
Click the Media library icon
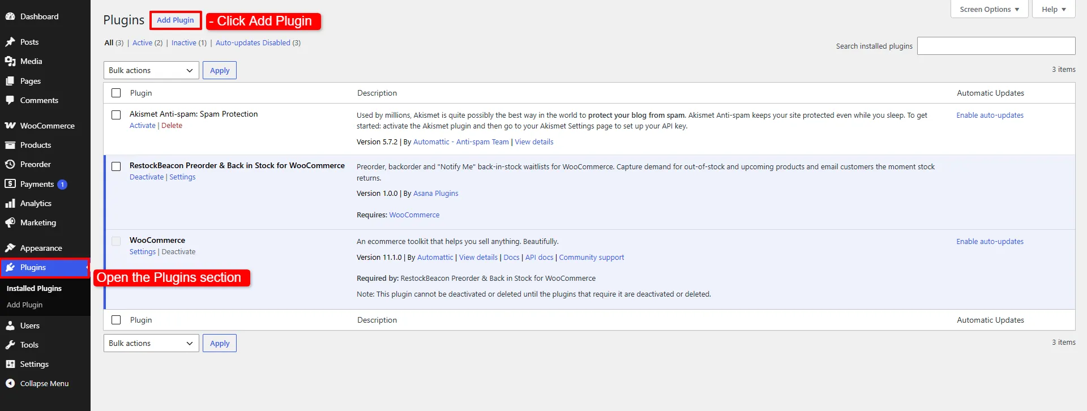point(10,61)
